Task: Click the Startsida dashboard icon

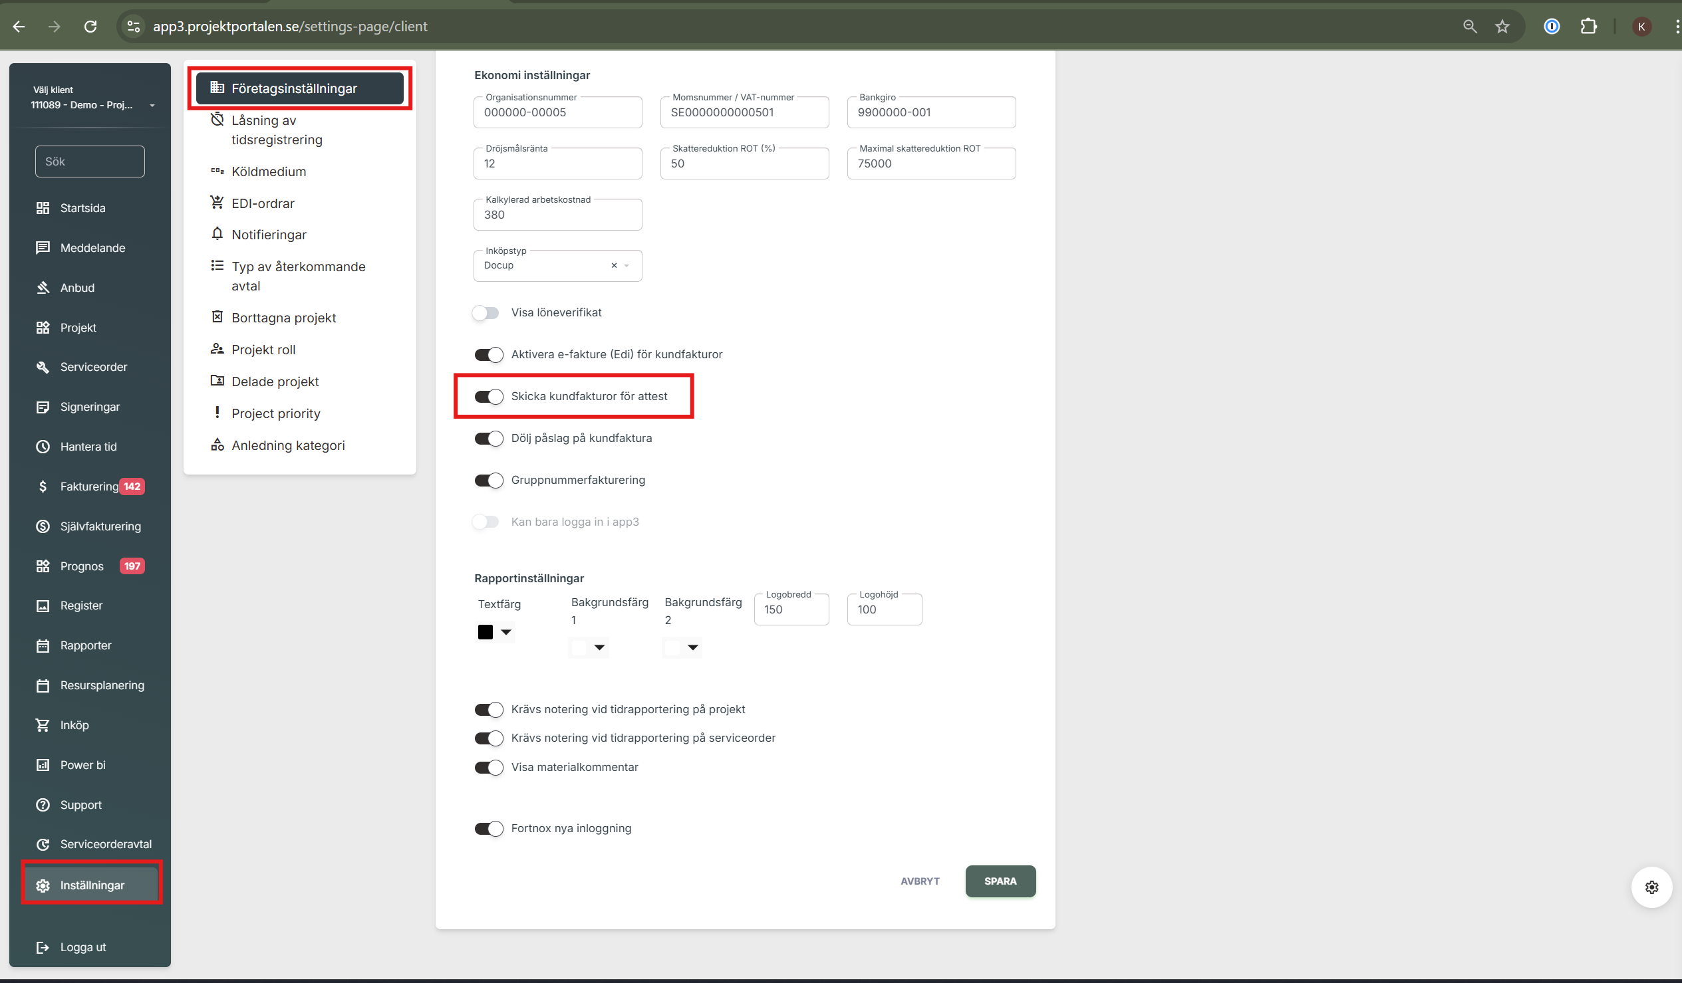Action: [x=43, y=208]
